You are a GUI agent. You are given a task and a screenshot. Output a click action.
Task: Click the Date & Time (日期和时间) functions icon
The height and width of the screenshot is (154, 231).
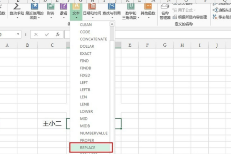click(x=92, y=8)
